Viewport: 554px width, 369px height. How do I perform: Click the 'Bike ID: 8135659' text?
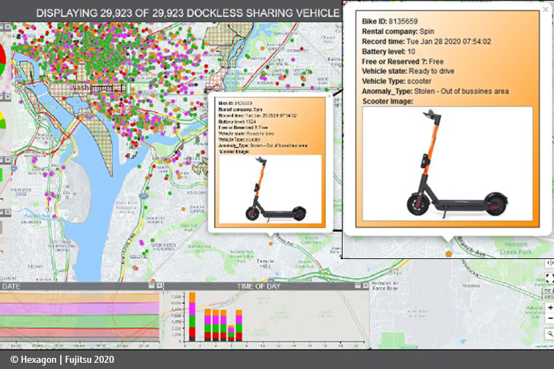(390, 21)
